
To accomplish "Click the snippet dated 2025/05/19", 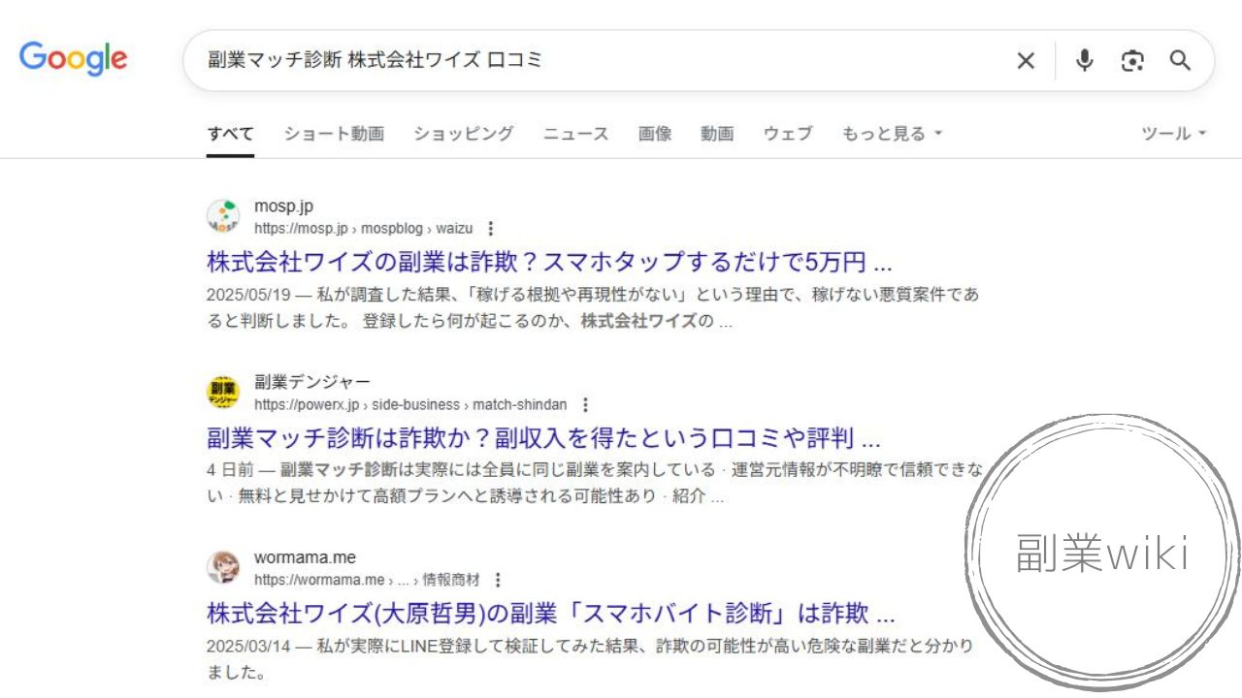I will tap(593, 308).
